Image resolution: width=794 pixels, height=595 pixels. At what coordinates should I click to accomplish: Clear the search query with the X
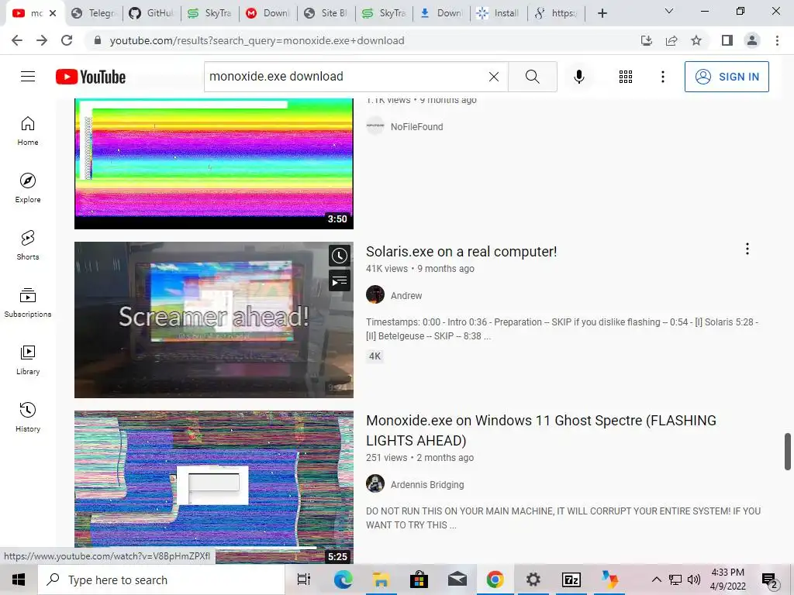[494, 77]
